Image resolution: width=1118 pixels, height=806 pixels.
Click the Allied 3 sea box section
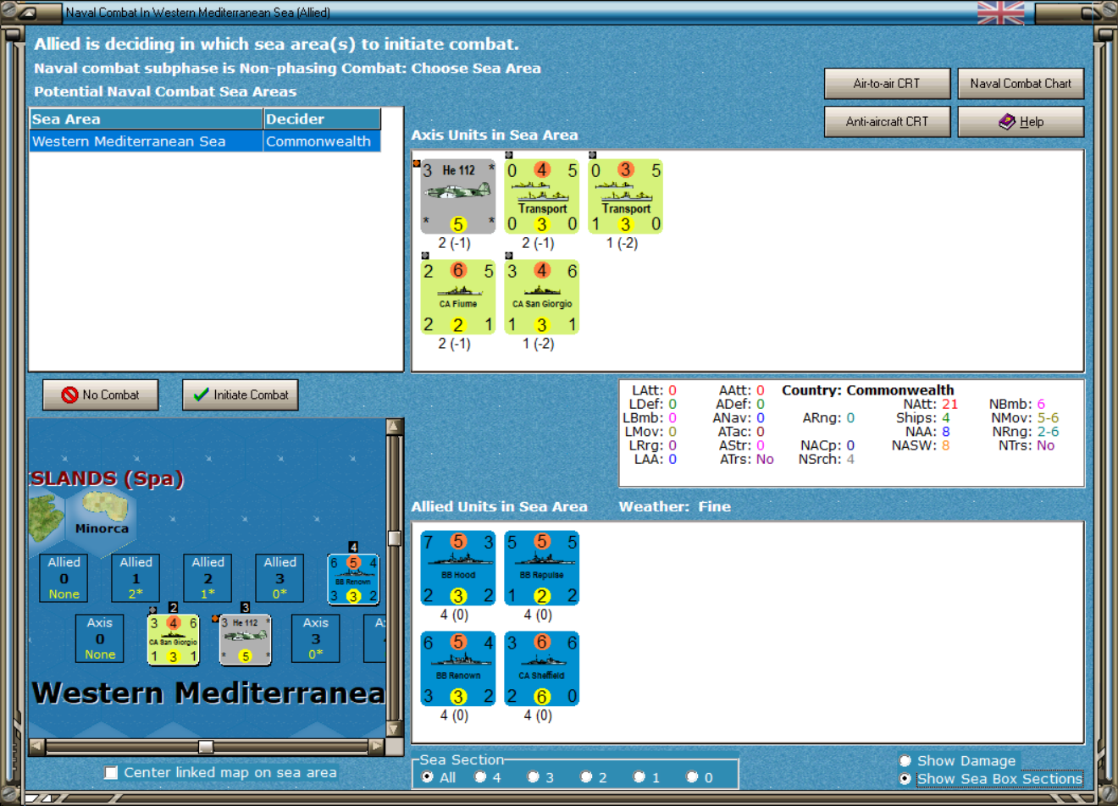coord(279,578)
